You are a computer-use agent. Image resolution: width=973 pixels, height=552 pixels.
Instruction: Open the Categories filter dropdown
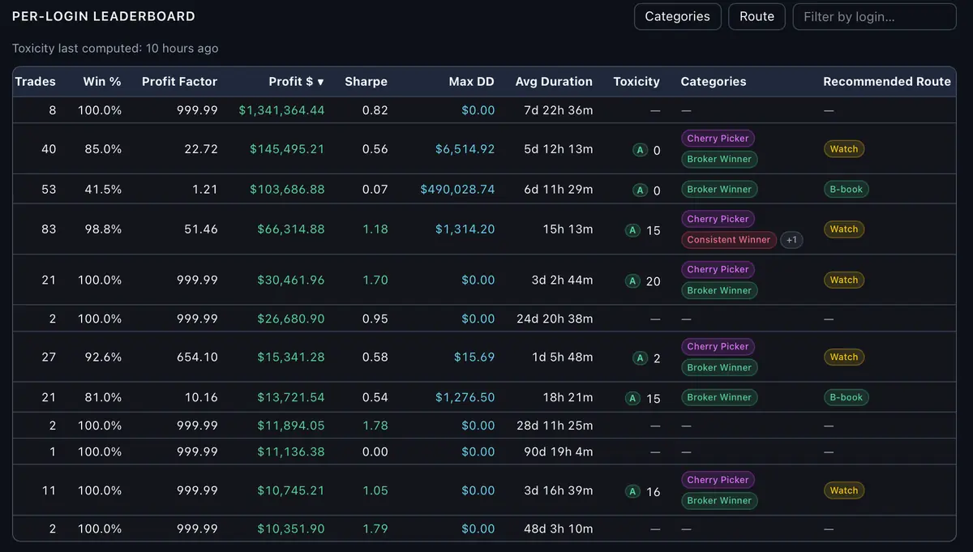click(x=677, y=16)
